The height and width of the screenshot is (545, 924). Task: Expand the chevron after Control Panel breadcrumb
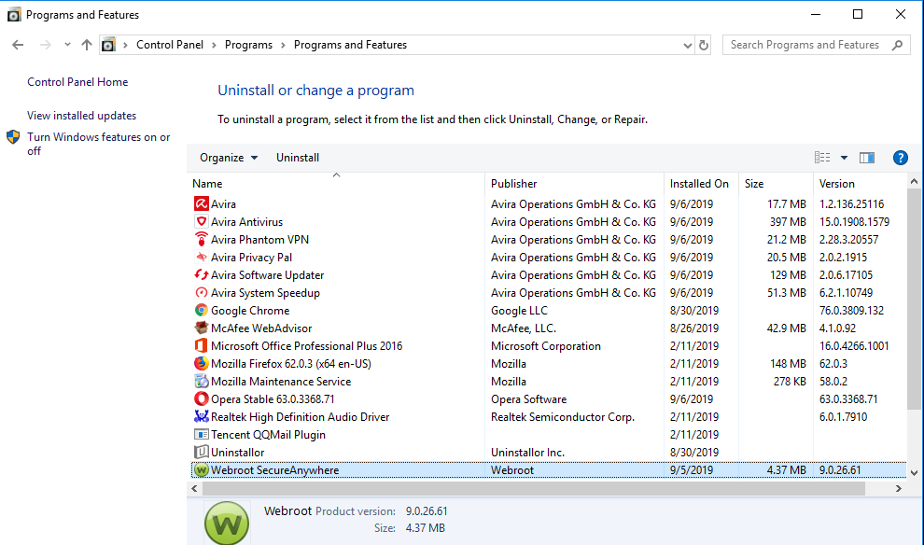click(x=214, y=45)
